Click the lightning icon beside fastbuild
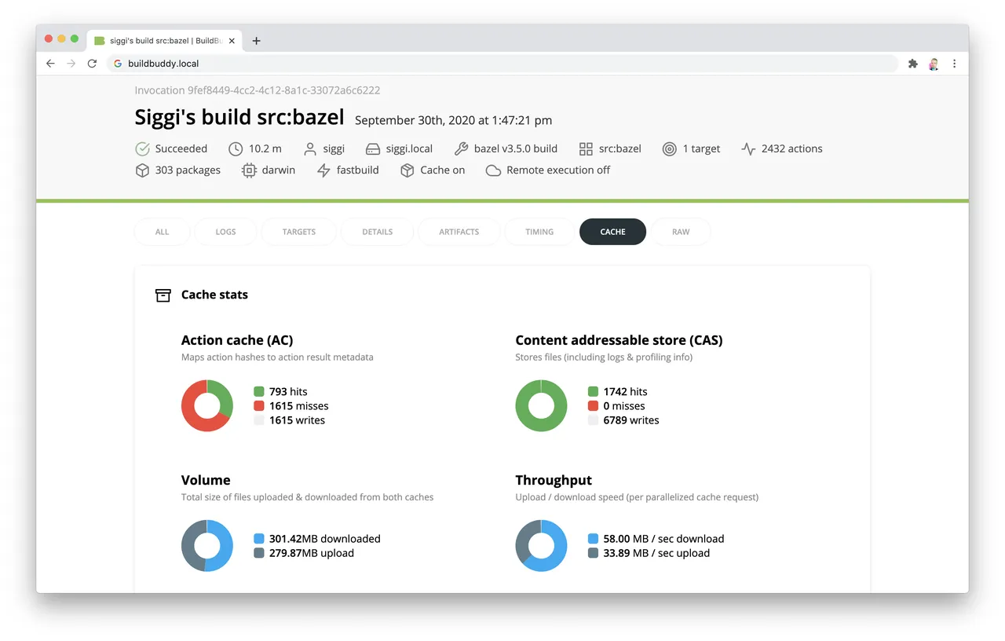This screenshot has height=641, width=1005. pos(323,170)
